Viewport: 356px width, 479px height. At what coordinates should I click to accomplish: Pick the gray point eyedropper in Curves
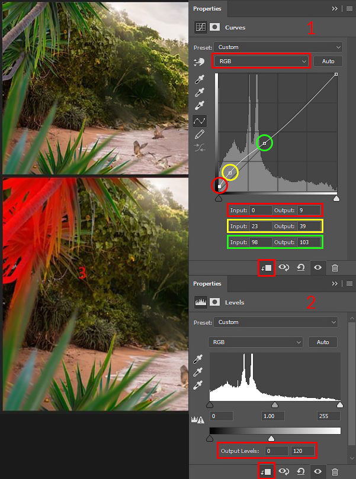(x=200, y=93)
